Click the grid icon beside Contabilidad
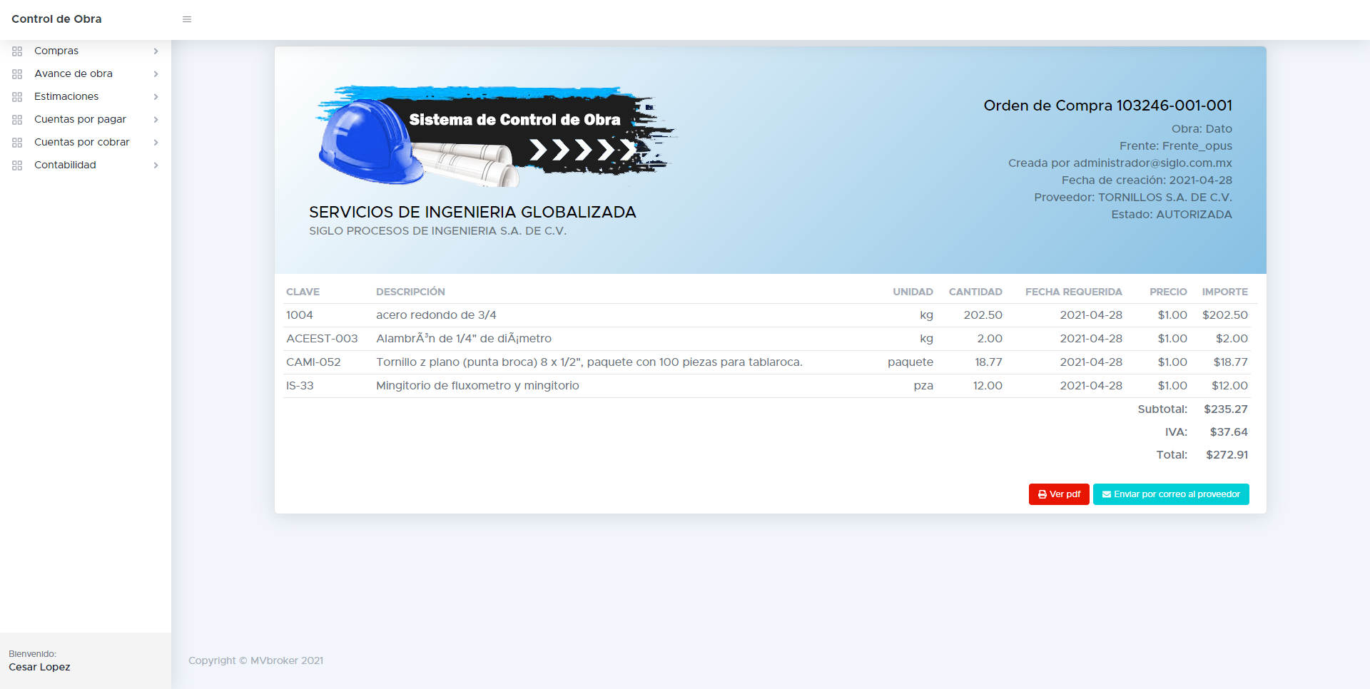This screenshot has height=689, width=1370. point(17,165)
